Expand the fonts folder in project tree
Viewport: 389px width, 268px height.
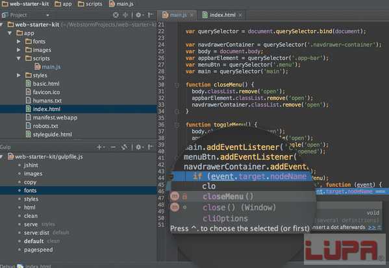click(x=19, y=42)
